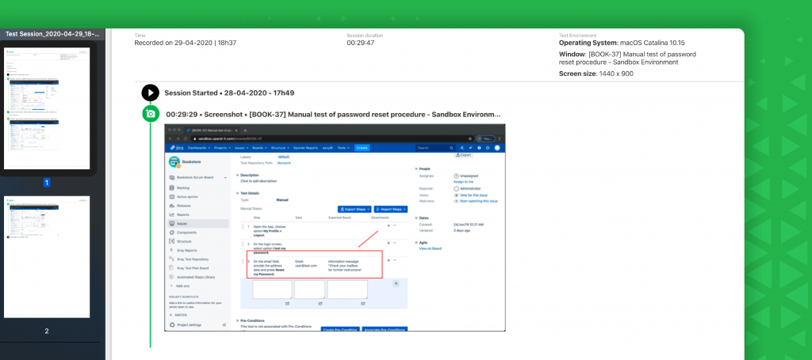Click 'Recorded on 29-04-2020 | 18h37' text
The image size is (812, 360).
tap(186, 44)
